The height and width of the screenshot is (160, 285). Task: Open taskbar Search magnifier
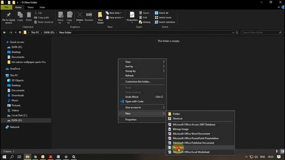[x=12, y=157]
